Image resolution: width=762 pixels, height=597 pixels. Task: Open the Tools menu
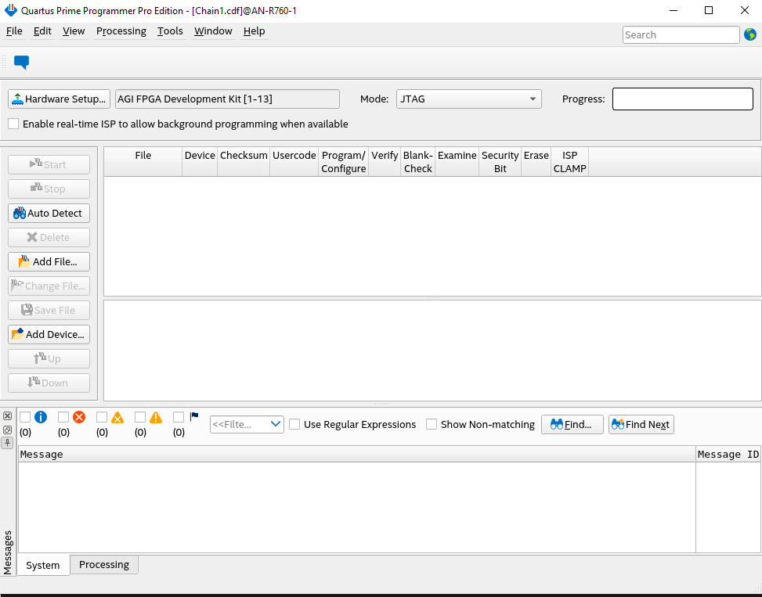coord(169,31)
